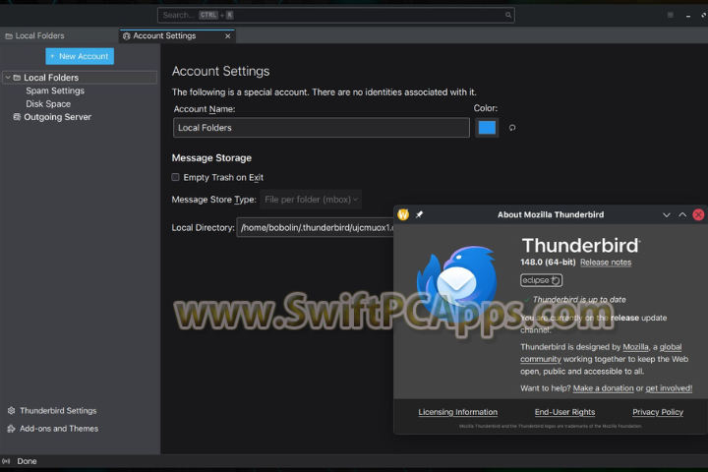Click into the Account Name field

pos(321,128)
